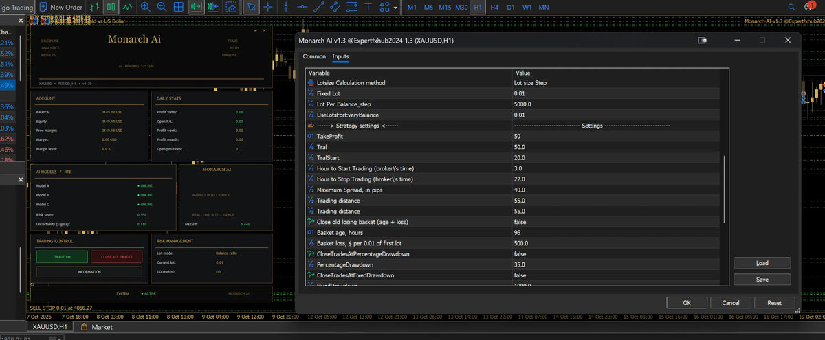Select the line chart type icon

(127, 7)
